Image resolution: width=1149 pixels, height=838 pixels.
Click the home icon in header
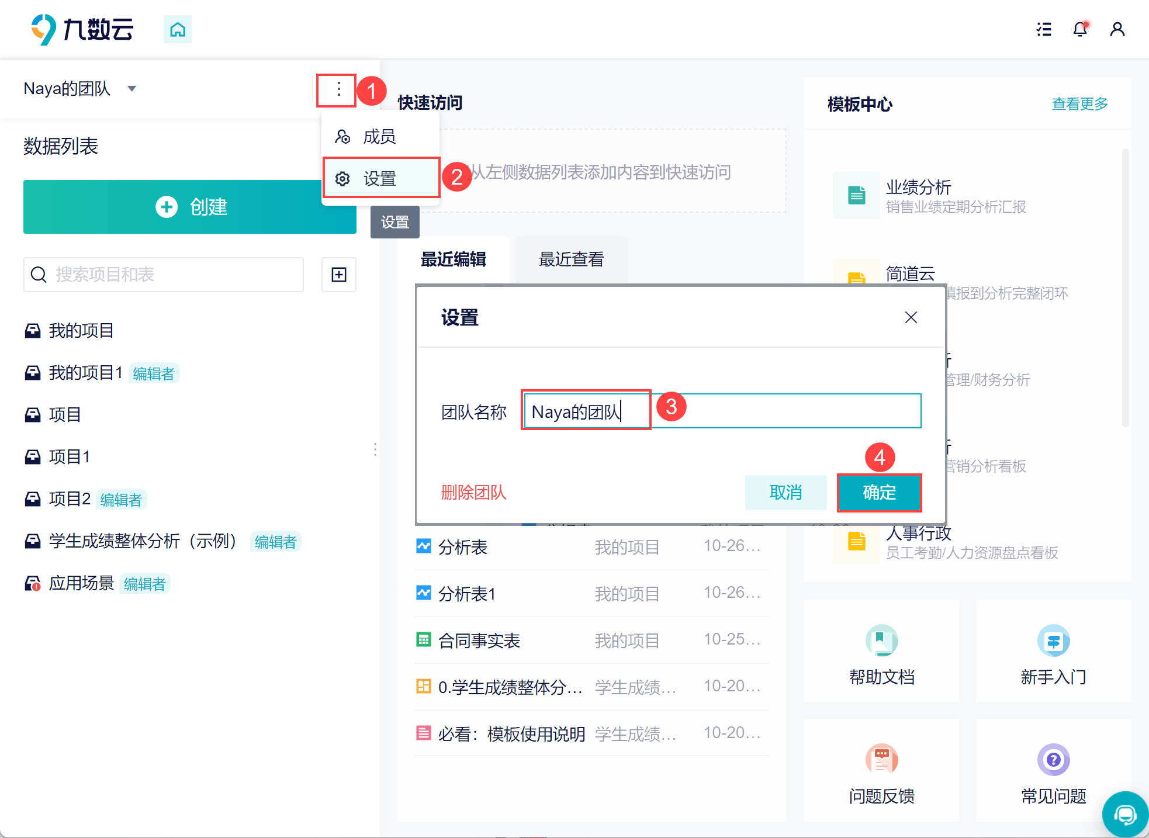pyautogui.click(x=177, y=29)
